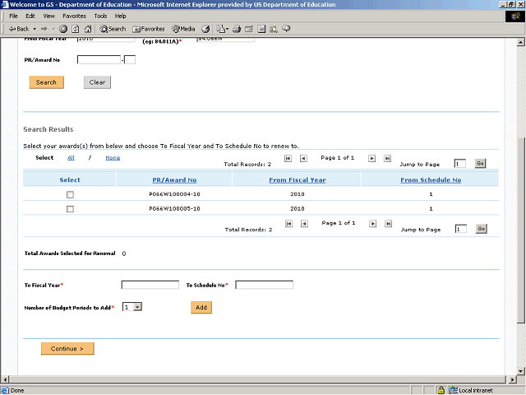Jump to last page in bottom pager
The image size is (526, 395).
(387, 223)
